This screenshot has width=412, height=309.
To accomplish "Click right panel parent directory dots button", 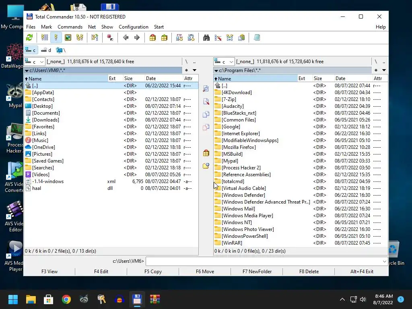I will 384,62.
